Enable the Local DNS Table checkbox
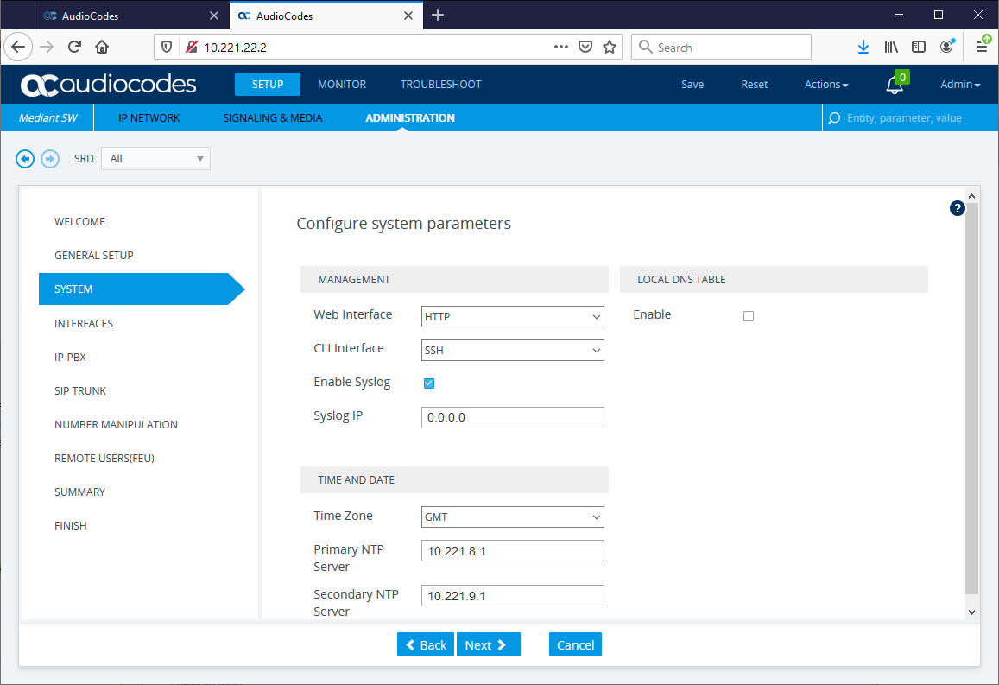The height and width of the screenshot is (685, 999). [749, 316]
